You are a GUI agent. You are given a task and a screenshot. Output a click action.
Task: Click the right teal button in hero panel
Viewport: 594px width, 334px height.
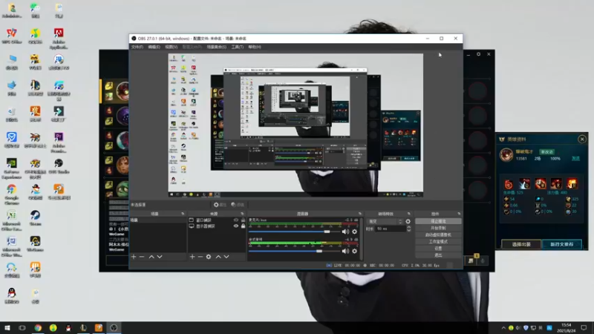(562, 244)
